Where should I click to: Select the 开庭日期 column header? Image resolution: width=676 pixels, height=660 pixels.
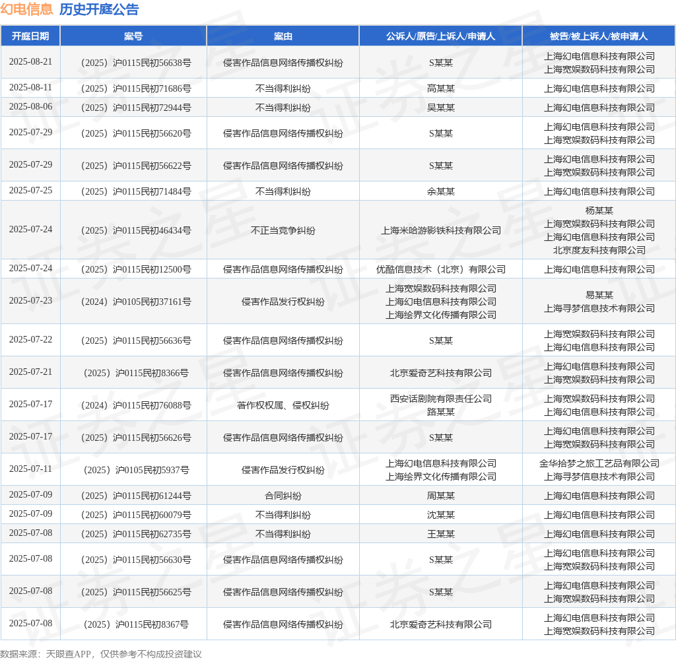click(30, 36)
